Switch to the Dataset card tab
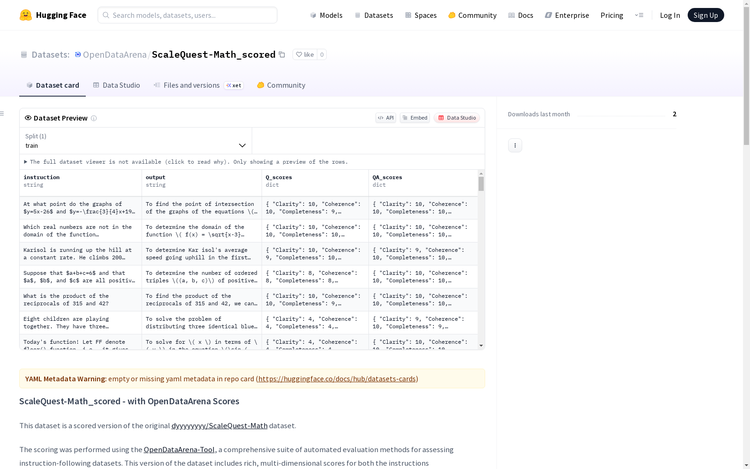The width and height of the screenshot is (750, 469). (52, 85)
